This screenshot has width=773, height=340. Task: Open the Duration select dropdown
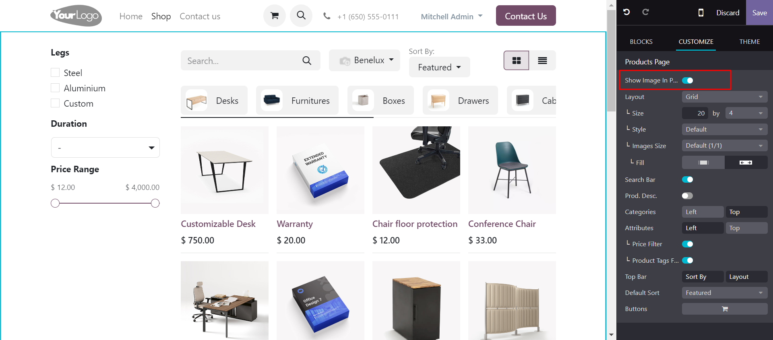coord(105,148)
